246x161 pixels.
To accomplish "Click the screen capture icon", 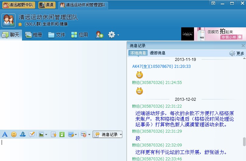I will click(x=71, y=135).
